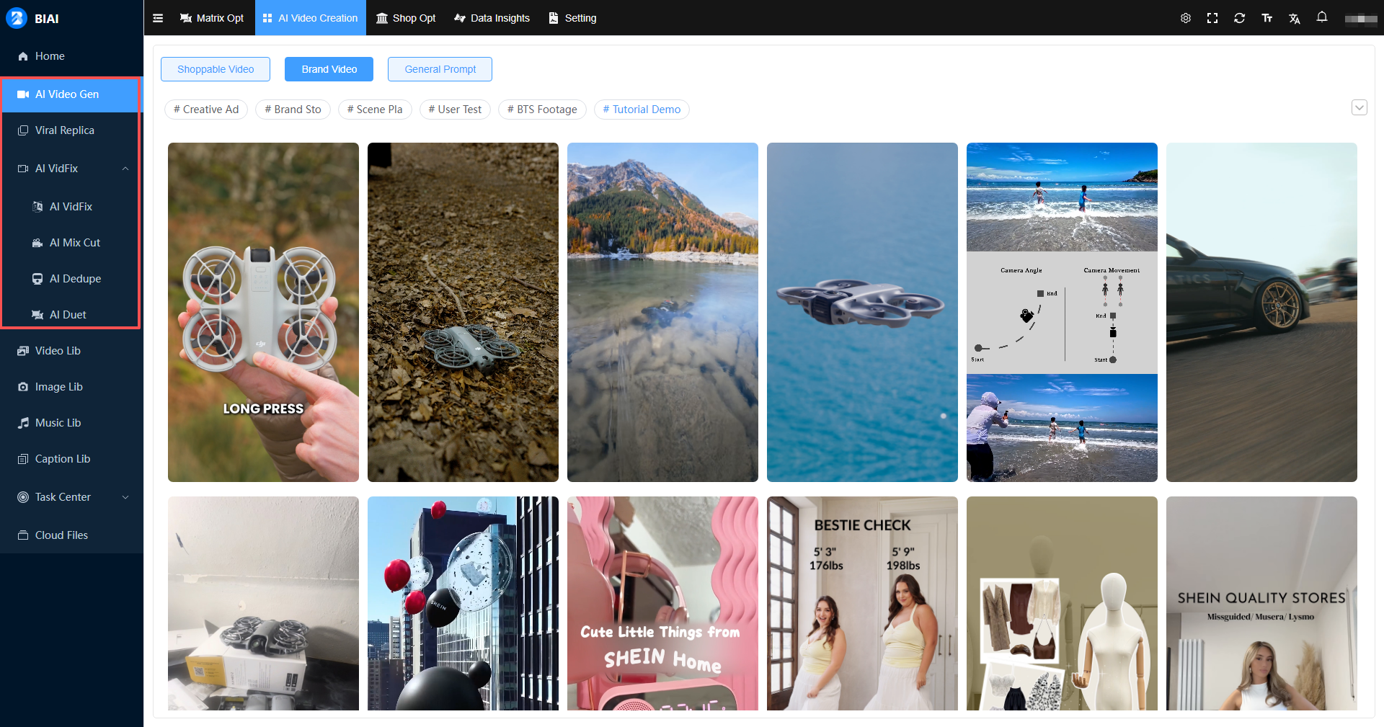Open the Cute Little Things SHEIN thumbnail
The image size is (1384, 727).
click(x=662, y=604)
